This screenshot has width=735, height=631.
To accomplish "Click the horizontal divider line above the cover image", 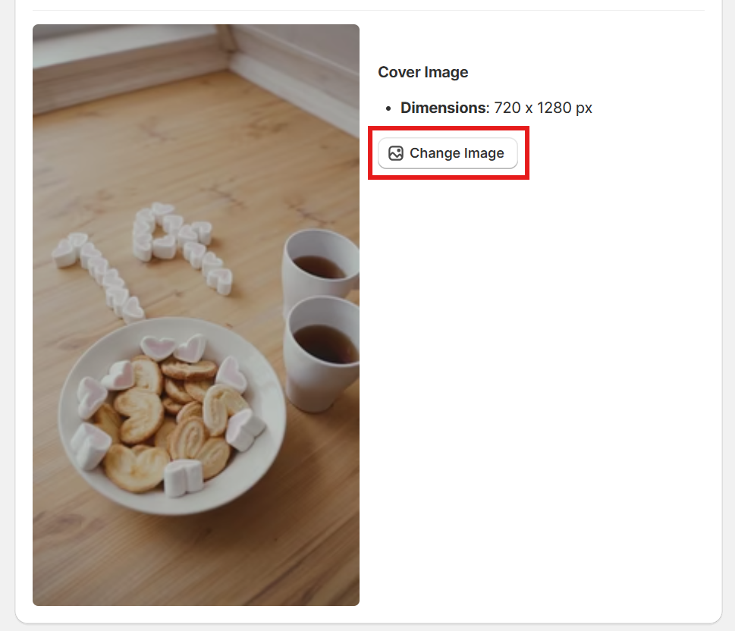I will pos(369,10).
